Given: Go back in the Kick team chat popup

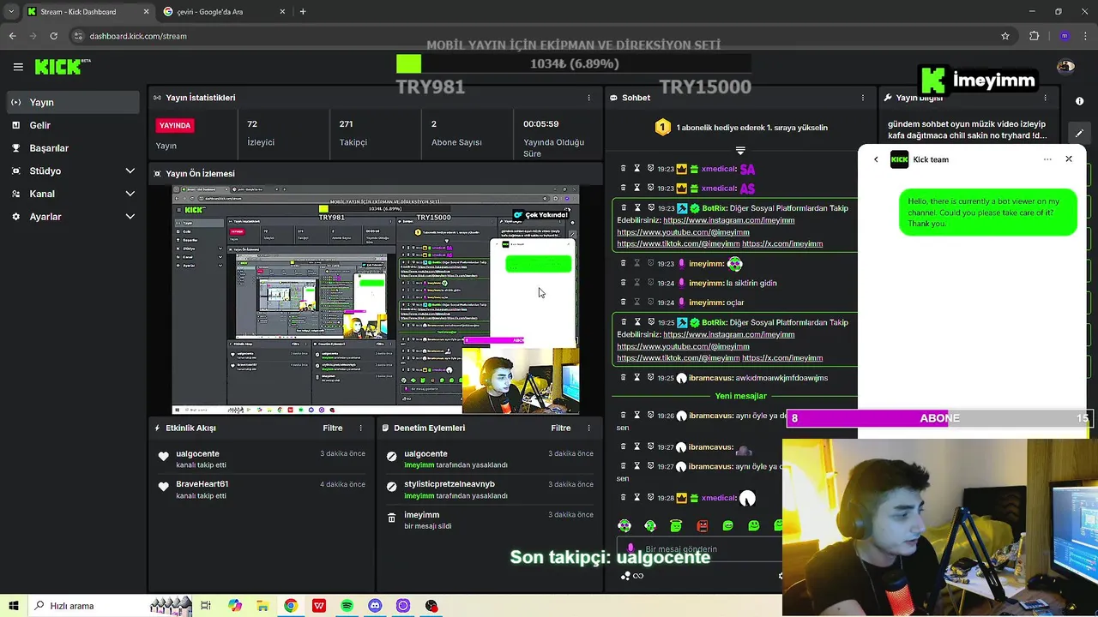Looking at the screenshot, I should [876, 159].
